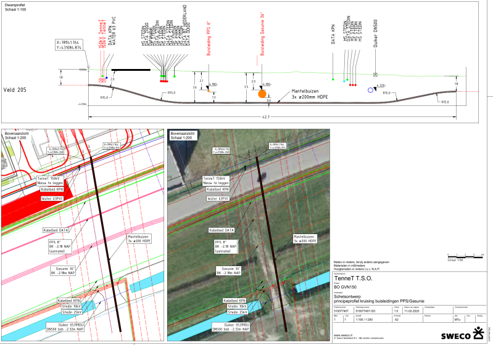This screenshot has height=345, width=493.
Task: Select the 'Stedin 10kV' callout in aerial view
Action: 238,306
